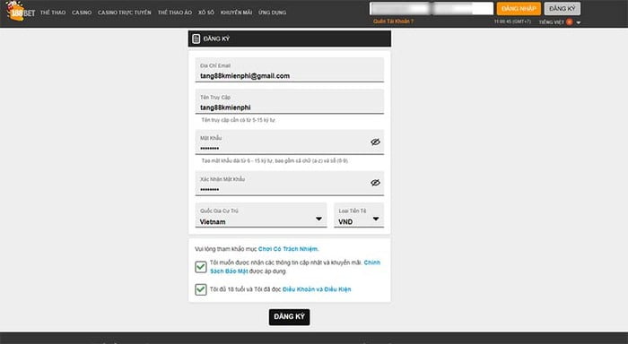Click the Tên Truy Cập username field
628x344 pixels.
click(290, 101)
